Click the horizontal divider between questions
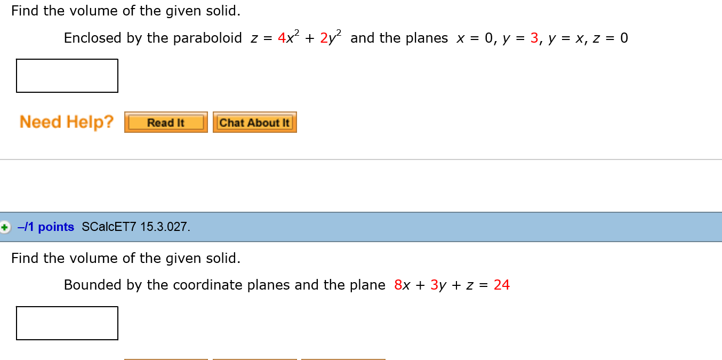Image resolution: width=722 pixels, height=360 pixels. (361, 158)
